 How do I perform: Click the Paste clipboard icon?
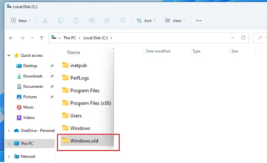76,21
